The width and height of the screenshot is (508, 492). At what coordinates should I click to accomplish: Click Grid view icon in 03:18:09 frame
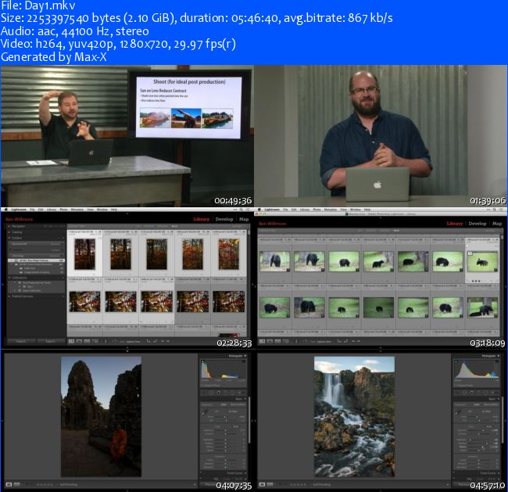coord(262,341)
